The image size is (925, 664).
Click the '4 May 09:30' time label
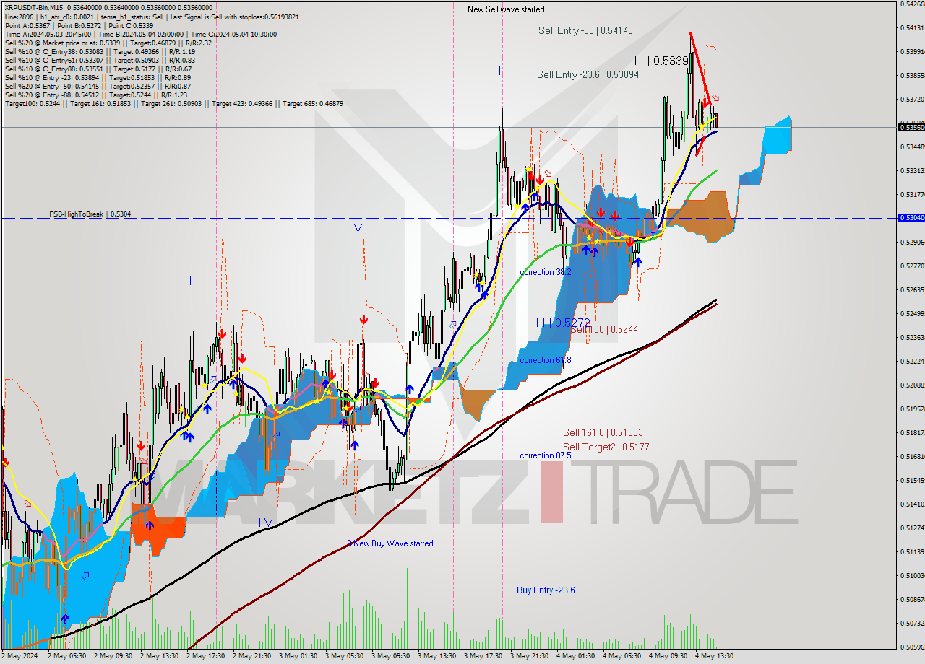[x=668, y=656]
